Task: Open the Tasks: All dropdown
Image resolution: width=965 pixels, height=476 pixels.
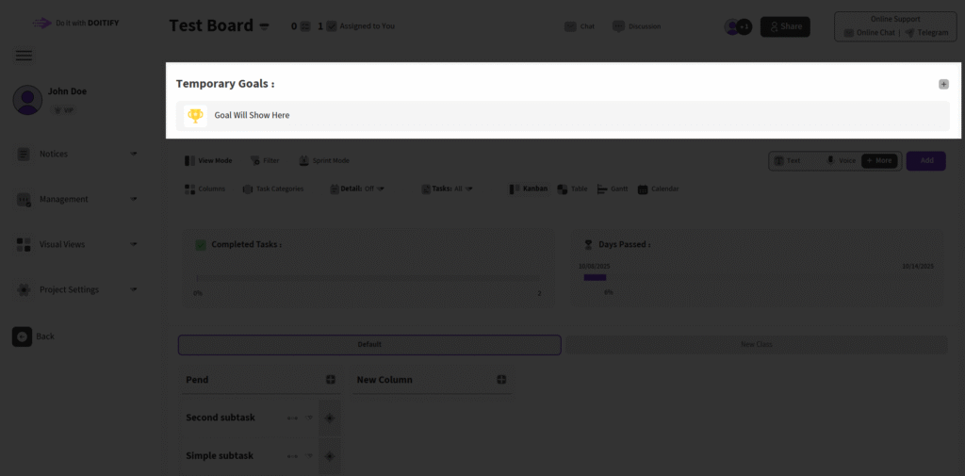Action: pyautogui.click(x=446, y=189)
